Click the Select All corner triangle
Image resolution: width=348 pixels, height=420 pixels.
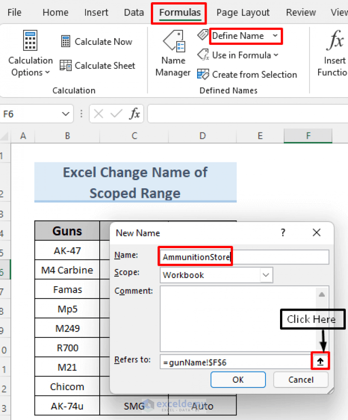pos(5,136)
